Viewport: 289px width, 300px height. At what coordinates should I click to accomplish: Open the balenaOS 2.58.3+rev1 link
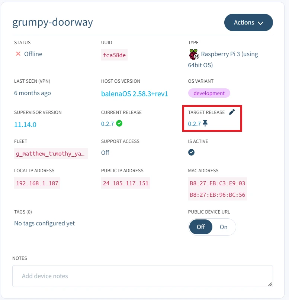134,94
